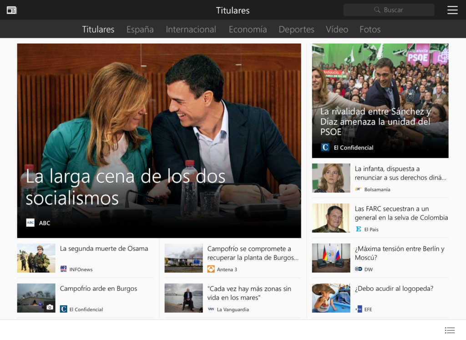Open the list view icon at bottom
The height and width of the screenshot is (340, 466).
tap(450, 330)
